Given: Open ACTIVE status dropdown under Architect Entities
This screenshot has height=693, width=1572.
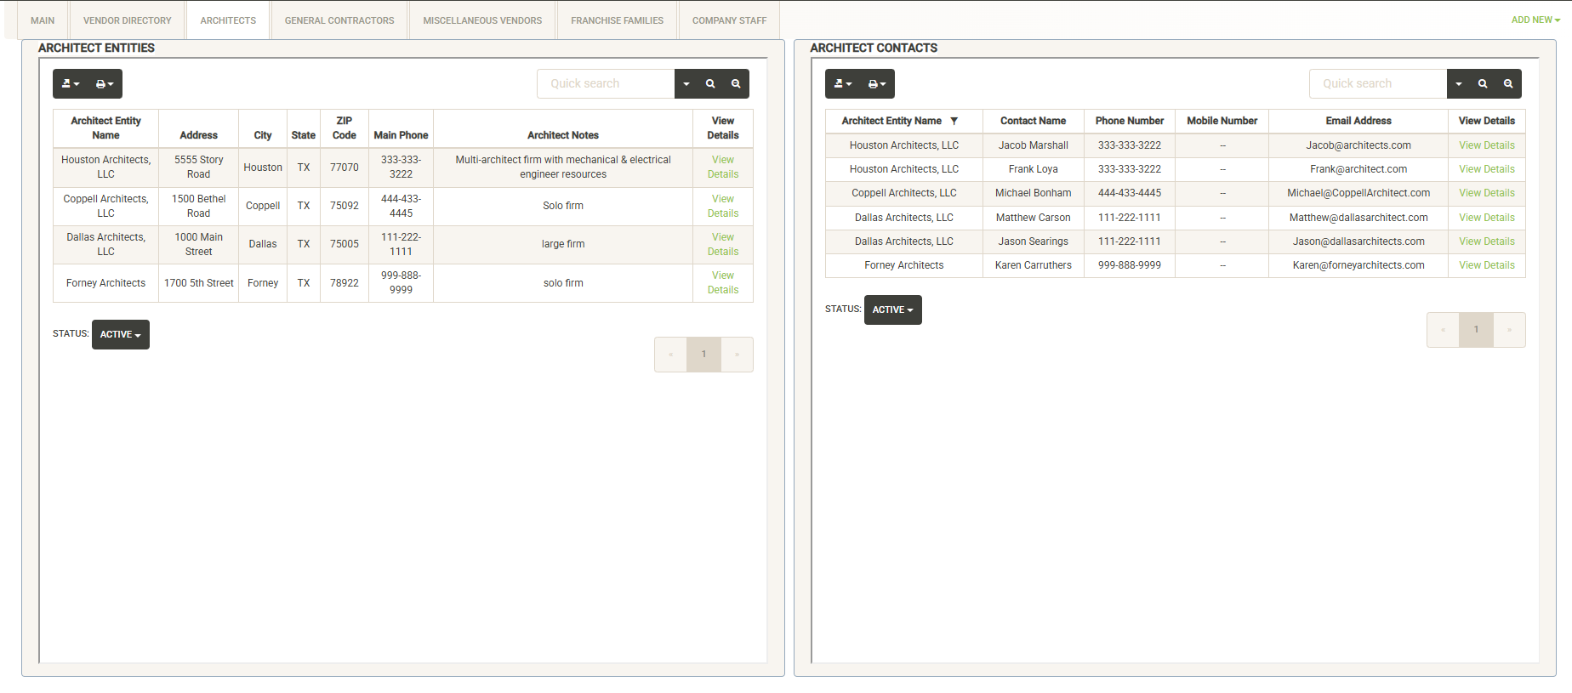Looking at the screenshot, I should pyautogui.click(x=120, y=335).
